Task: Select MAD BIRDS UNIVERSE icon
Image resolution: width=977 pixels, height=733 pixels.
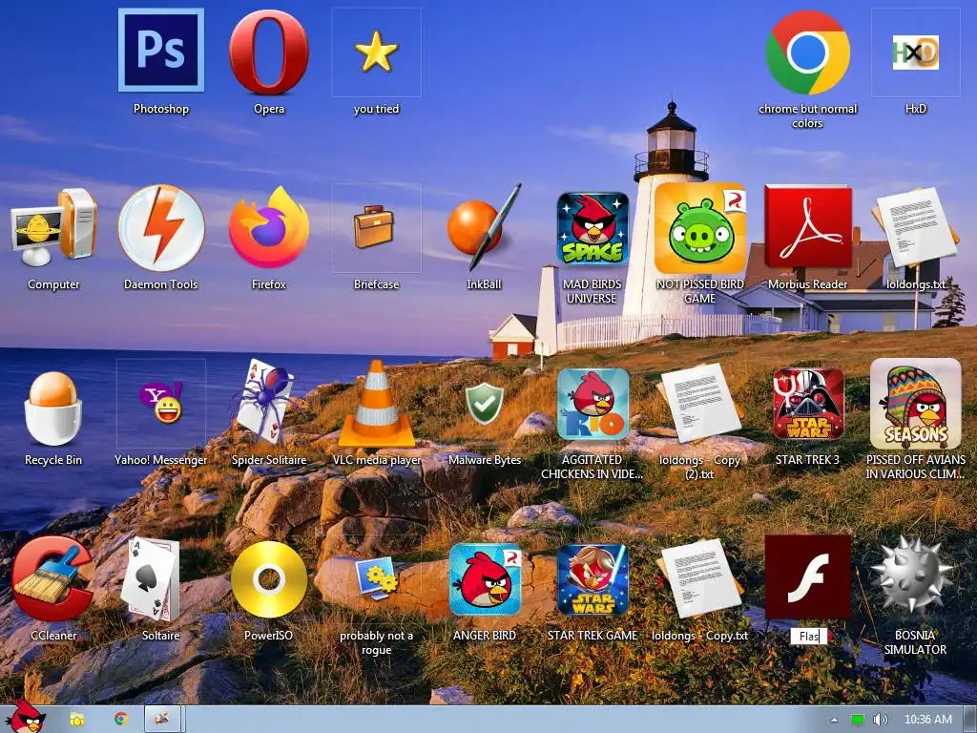Action: click(592, 228)
